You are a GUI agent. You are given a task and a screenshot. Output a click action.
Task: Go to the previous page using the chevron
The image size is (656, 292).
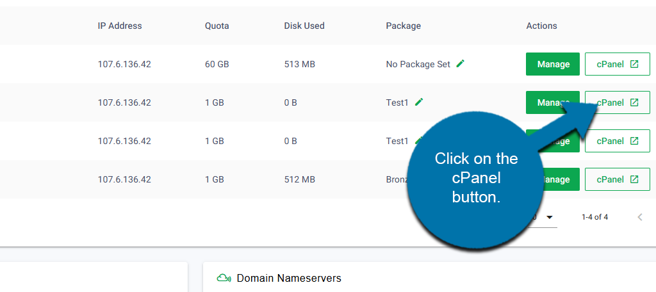639,217
